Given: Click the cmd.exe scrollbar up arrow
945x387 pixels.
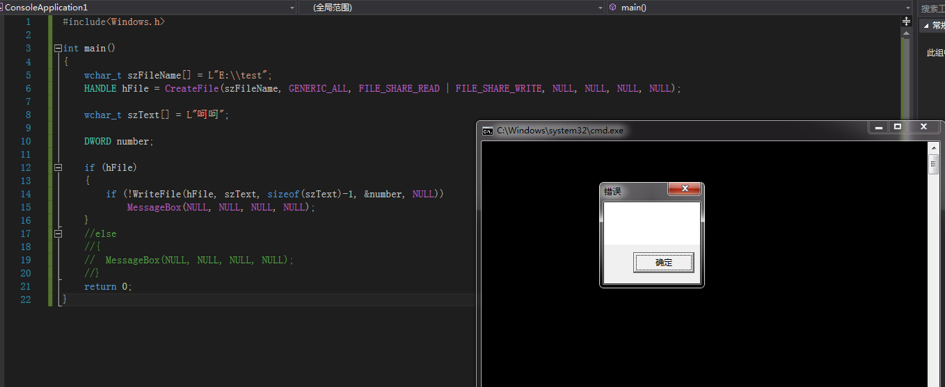Looking at the screenshot, I should (934, 148).
